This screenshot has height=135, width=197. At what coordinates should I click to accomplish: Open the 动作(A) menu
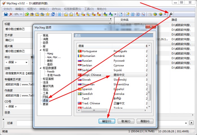pos(56,9)
